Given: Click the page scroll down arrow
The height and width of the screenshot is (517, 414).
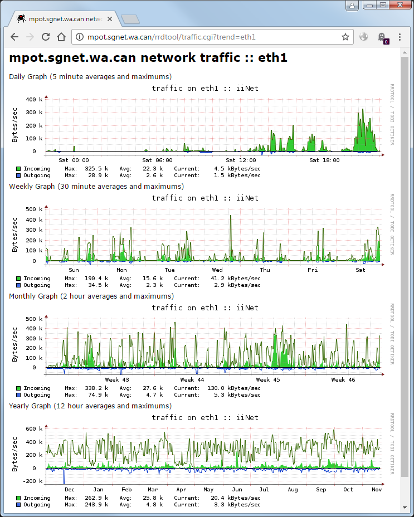Looking at the screenshot, I should pos(405,508).
